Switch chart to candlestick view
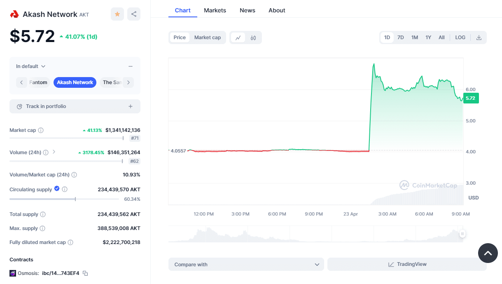Image resolution: width=502 pixels, height=284 pixels. [252, 37]
